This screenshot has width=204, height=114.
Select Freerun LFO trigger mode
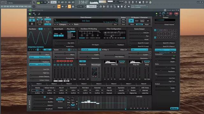(60, 98)
